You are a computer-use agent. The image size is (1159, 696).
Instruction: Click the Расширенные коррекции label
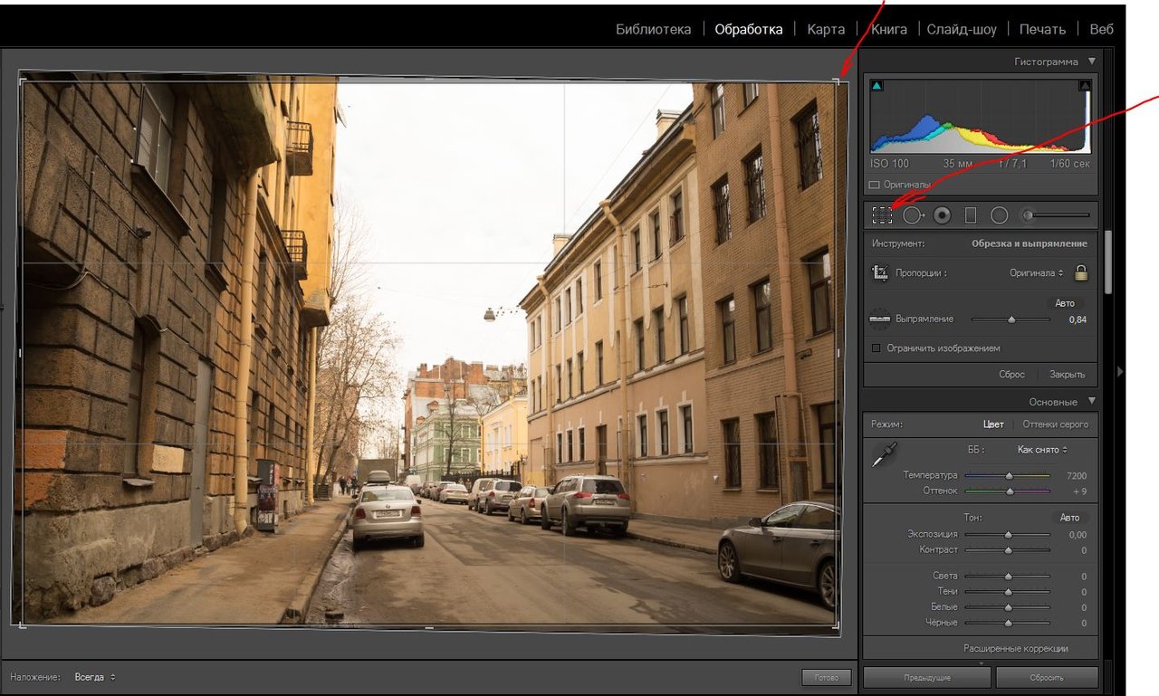pos(1015,648)
